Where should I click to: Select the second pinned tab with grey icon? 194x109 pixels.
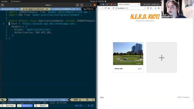coord(107,4)
